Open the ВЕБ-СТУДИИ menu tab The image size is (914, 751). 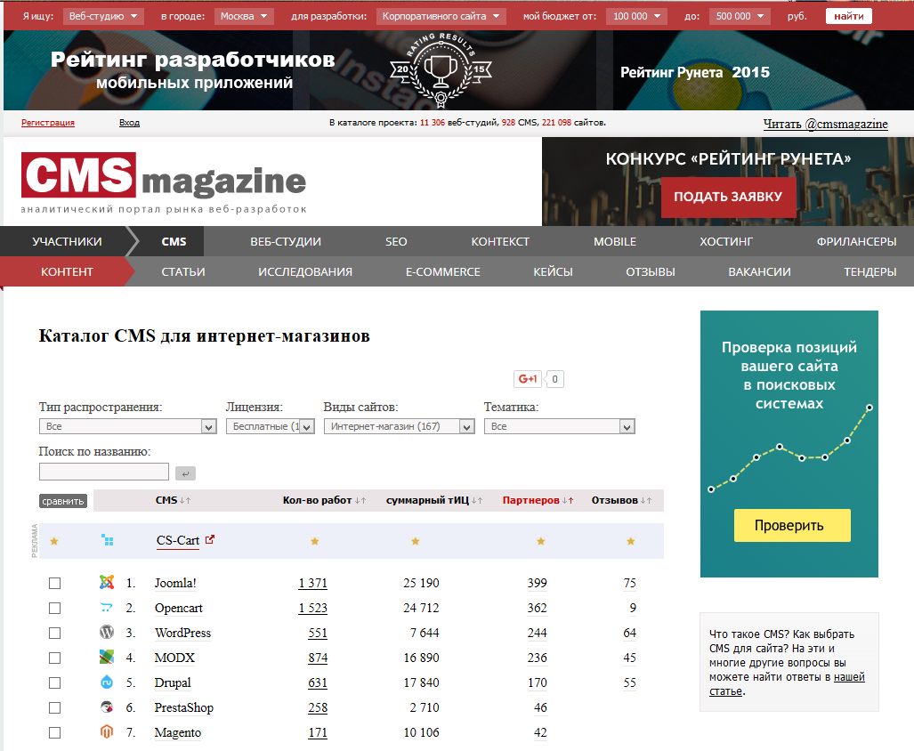[286, 242]
